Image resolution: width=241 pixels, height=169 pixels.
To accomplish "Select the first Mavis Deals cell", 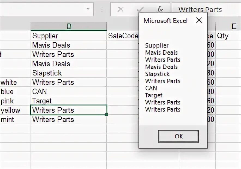I will coord(68,45).
